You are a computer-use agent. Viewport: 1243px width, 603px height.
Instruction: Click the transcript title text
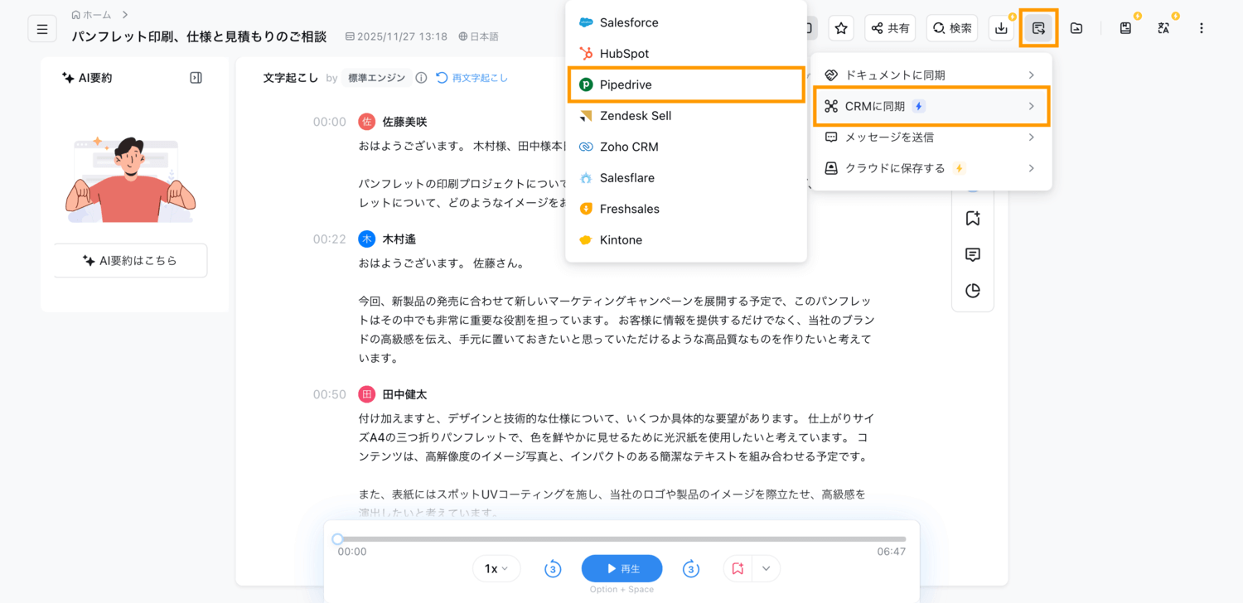[199, 36]
